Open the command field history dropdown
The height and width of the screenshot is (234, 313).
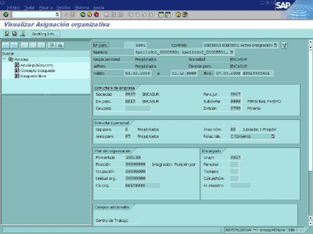(57, 15)
